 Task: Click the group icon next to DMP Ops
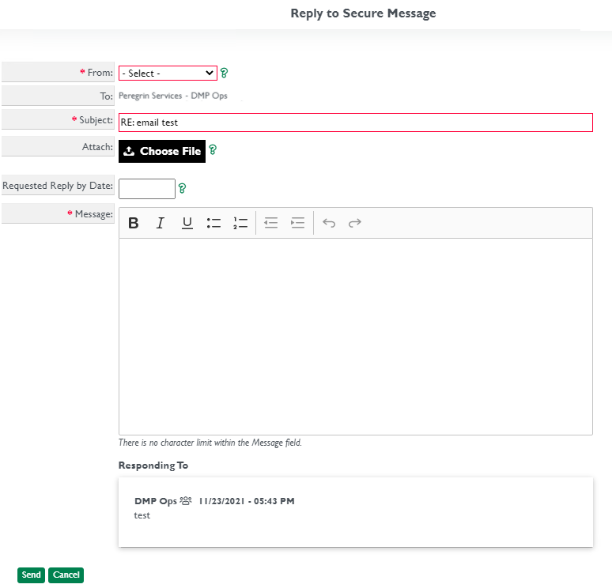coord(186,500)
